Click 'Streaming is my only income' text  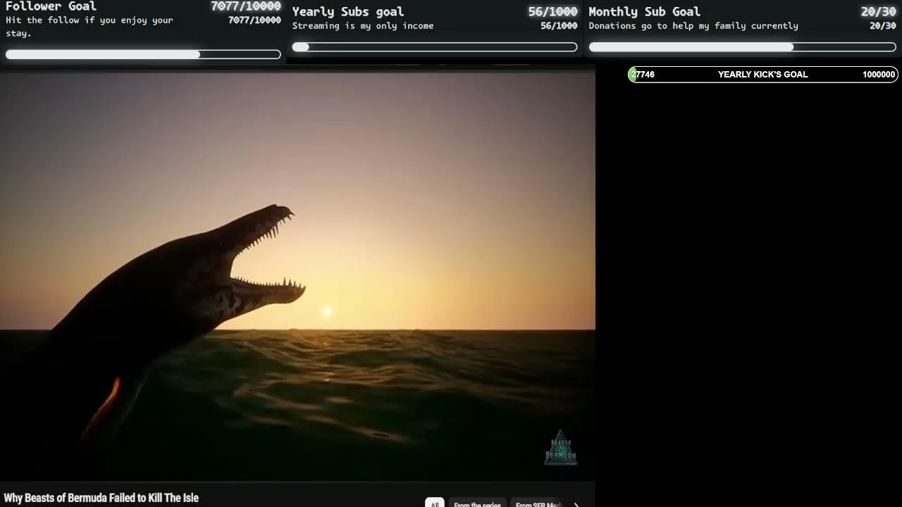[363, 26]
